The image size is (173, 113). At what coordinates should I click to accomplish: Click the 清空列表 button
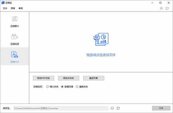click(93, 78)
